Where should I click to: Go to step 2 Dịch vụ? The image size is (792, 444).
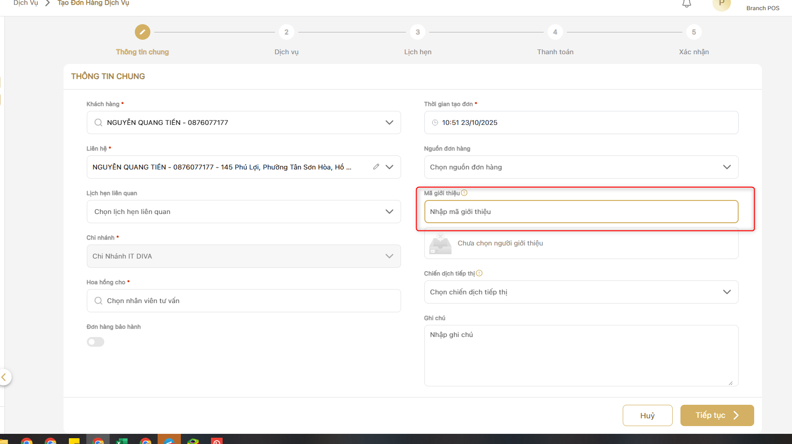click(286, 32)
